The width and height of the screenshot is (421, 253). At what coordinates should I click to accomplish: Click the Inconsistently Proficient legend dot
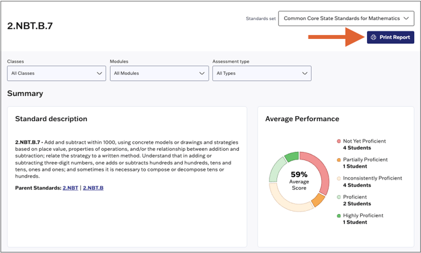point(339,178)
